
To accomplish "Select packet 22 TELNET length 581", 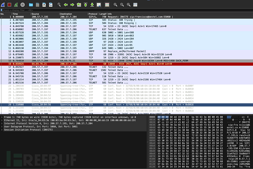I will click(x=126, y=83).
